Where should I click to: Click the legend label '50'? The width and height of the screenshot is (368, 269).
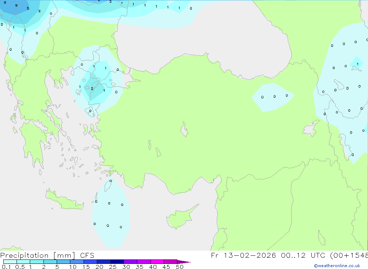[x=180, y=267]
